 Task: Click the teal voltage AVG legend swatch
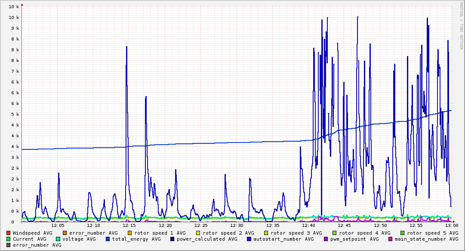58,239
